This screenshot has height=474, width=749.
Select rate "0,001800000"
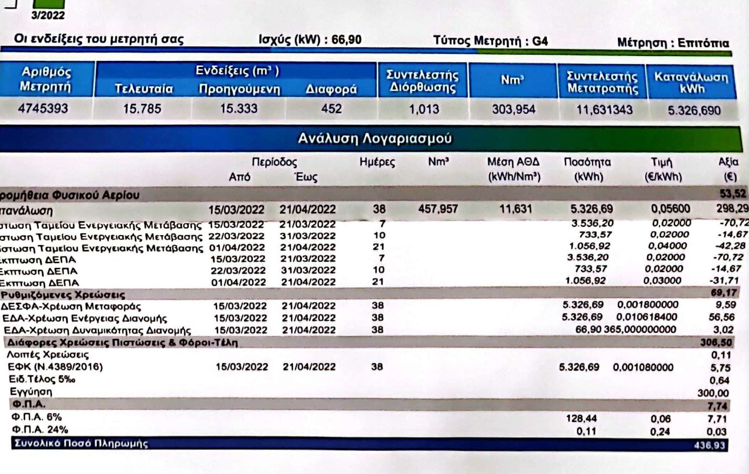(648, 305)
